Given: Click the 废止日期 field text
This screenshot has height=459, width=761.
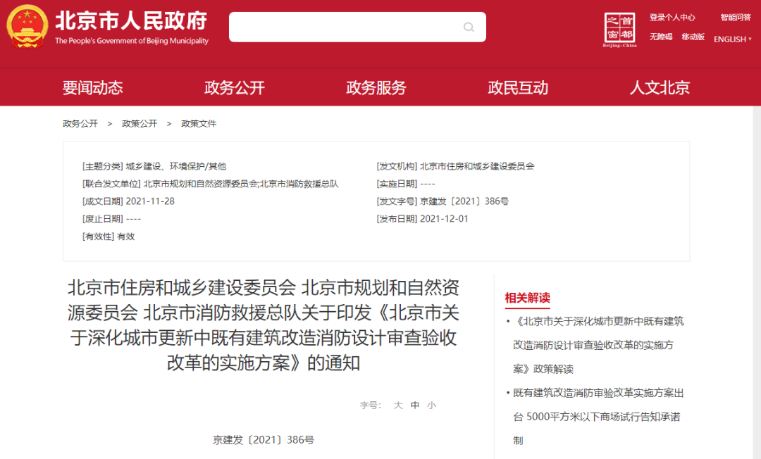Looking at the screenshot, I should click(111, 219).
